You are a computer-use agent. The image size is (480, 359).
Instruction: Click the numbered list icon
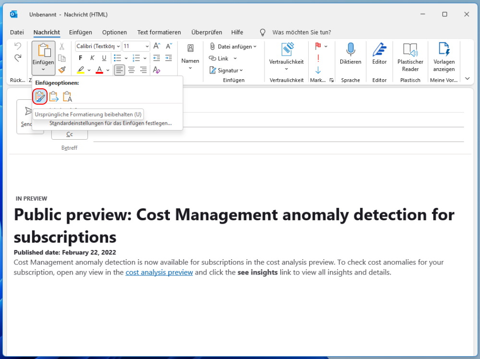point(136,58)
